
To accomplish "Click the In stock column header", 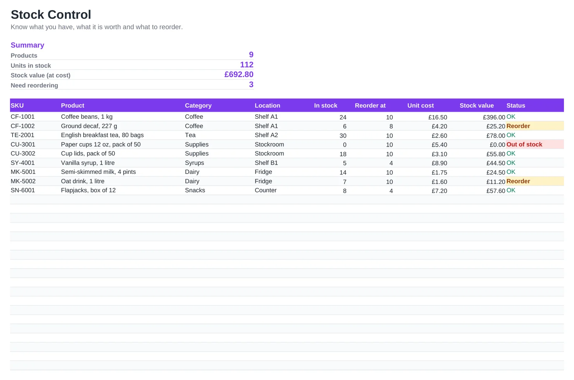I will coord(326,105).
